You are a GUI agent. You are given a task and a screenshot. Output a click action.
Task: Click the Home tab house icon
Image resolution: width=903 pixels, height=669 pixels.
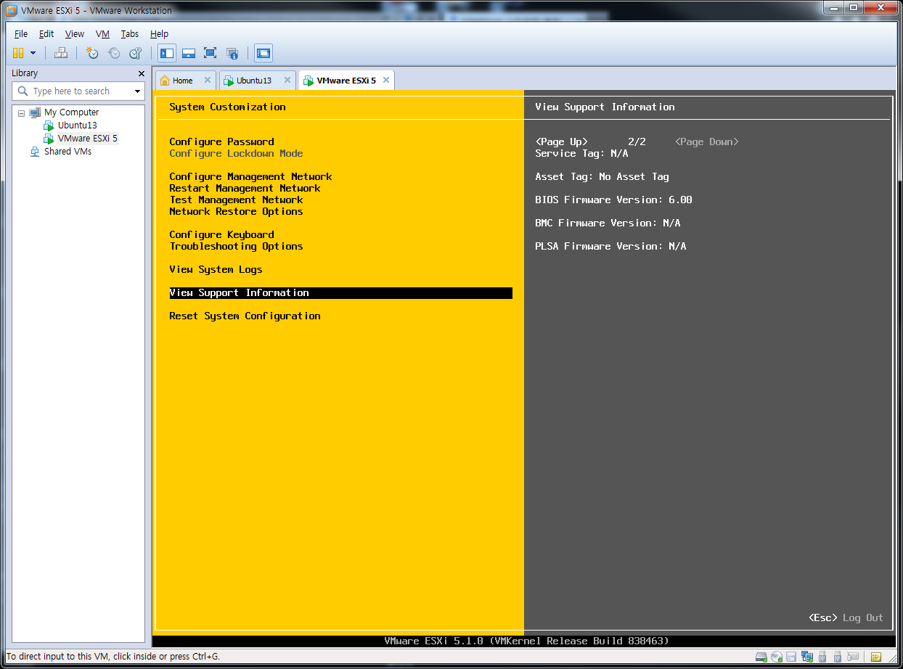(165, 81)
